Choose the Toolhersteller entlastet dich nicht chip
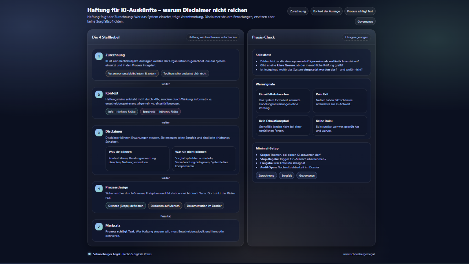 point(185,74)
